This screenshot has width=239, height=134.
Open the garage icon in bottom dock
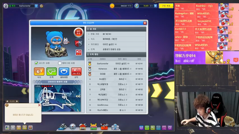point(83,127)
